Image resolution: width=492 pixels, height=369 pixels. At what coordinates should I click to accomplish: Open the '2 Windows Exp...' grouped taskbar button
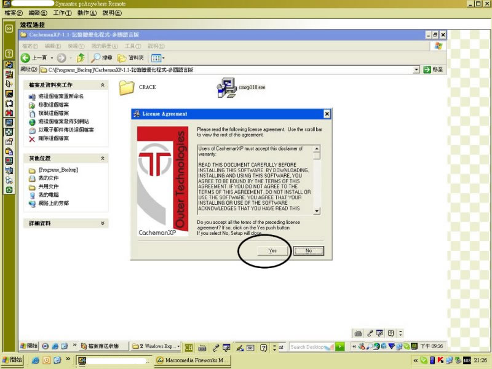[156, 346]
